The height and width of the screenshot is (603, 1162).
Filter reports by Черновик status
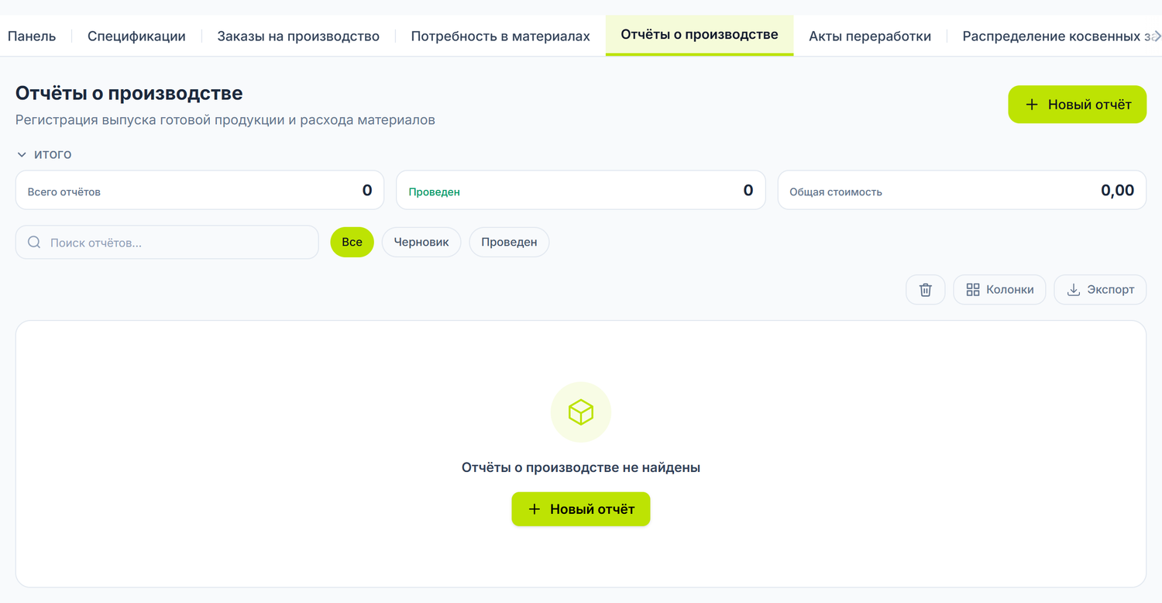(x=421, y=242)
